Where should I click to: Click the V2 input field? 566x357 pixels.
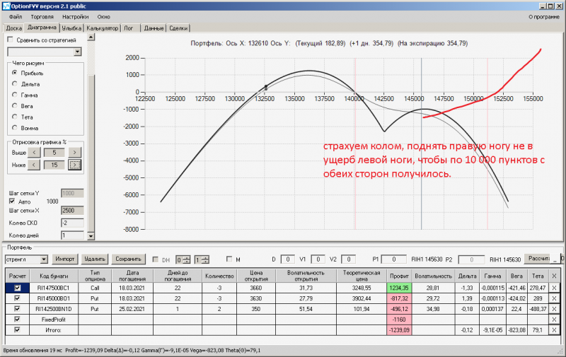(348, 259)
